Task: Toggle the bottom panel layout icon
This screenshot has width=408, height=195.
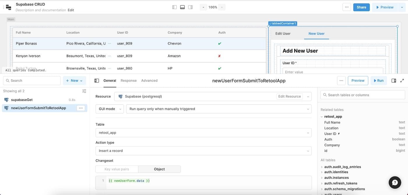Action: (182, 7)
